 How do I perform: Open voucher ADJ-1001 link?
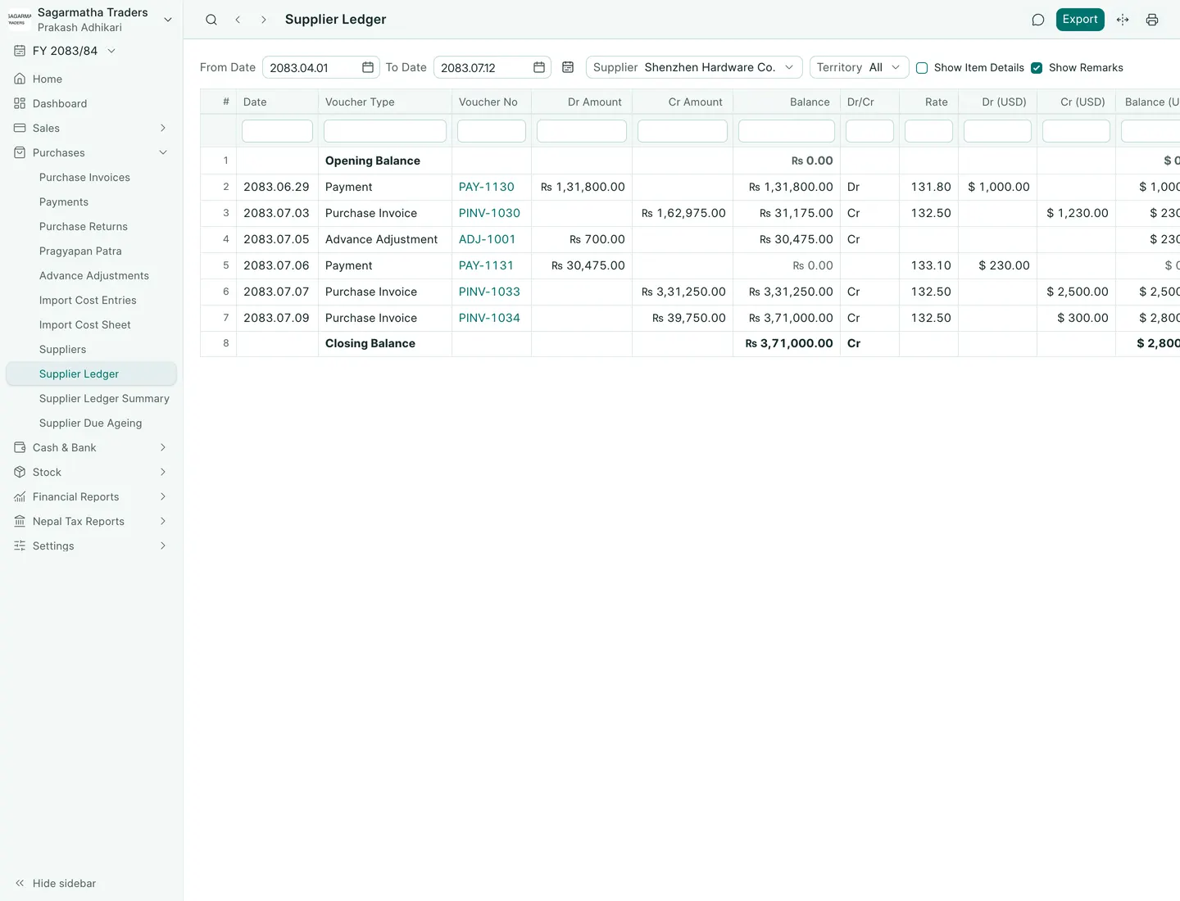[488, 239]
